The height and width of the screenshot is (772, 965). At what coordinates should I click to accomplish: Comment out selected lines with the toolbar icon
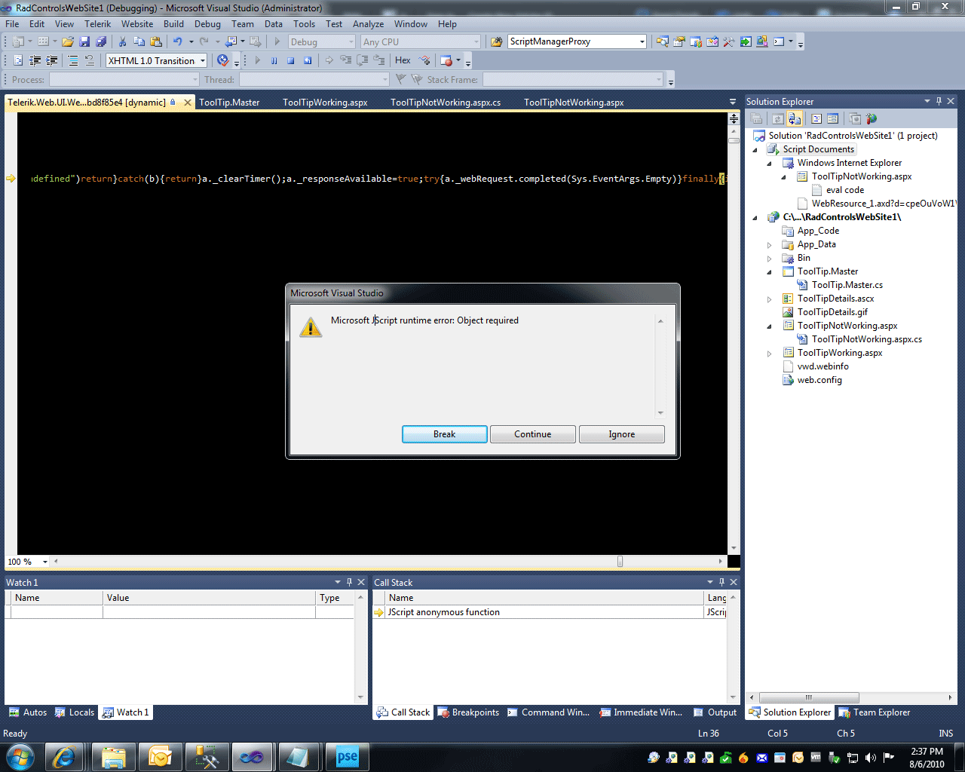73,61
